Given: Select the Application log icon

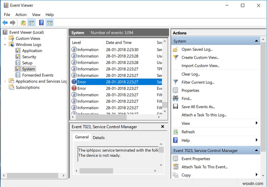Looking at the screenshot, I should click(18, 51).
